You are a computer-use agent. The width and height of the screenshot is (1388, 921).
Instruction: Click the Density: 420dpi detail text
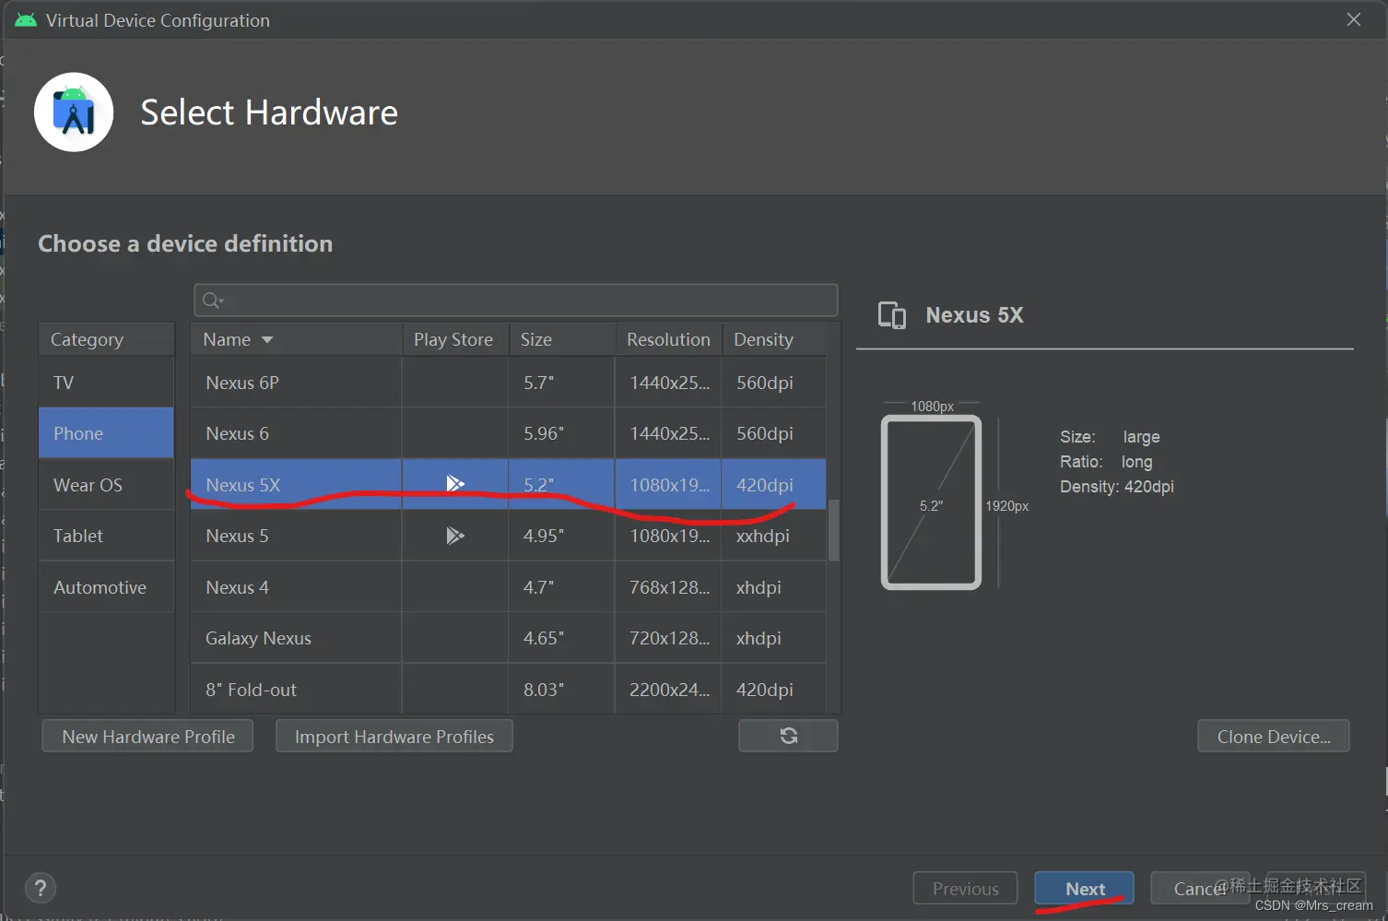tap(1117, 487)
